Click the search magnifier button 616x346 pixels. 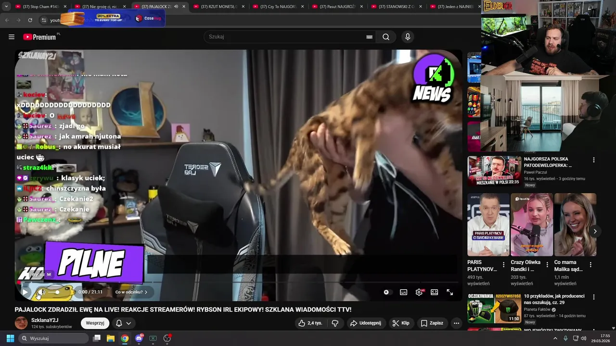(386, 37)
